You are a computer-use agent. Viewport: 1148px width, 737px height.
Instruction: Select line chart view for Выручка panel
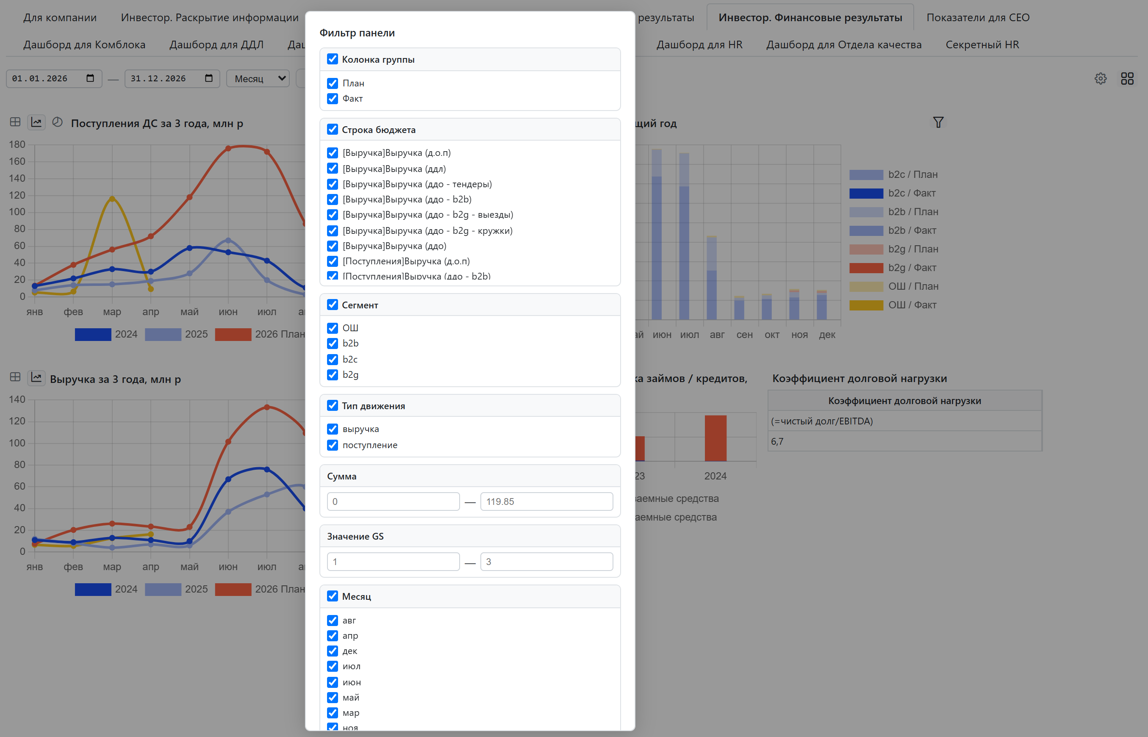[x=36, y=377]
